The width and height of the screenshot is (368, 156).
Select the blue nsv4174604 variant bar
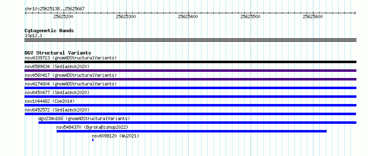tap(191, 88)
